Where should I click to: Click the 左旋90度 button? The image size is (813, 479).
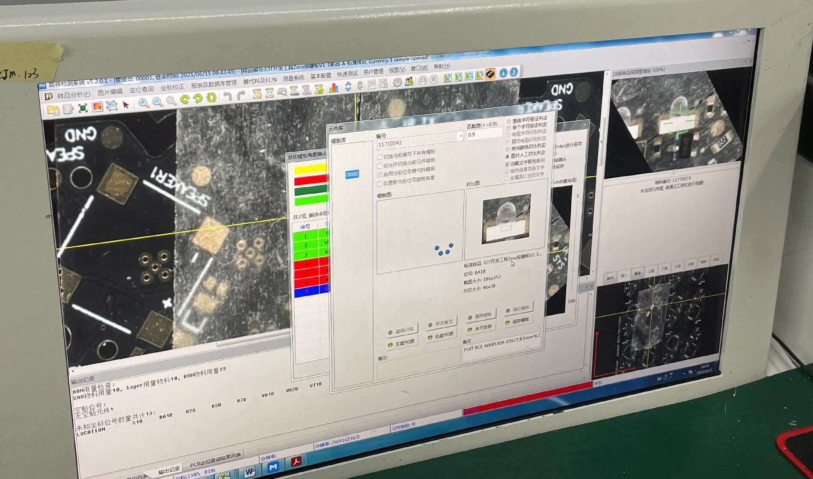[x=401, y=343]
